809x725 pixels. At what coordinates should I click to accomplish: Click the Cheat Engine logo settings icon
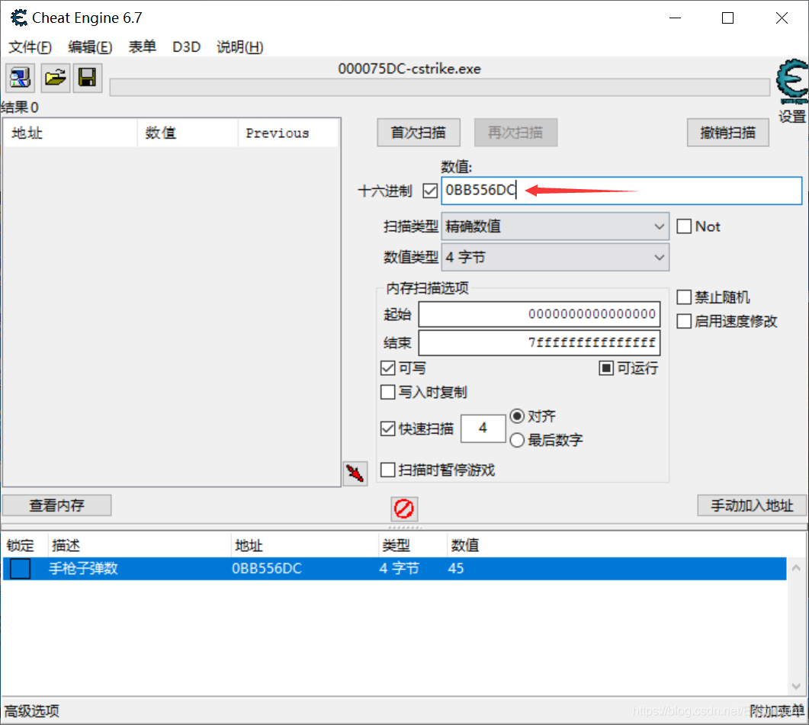[792, 82]
